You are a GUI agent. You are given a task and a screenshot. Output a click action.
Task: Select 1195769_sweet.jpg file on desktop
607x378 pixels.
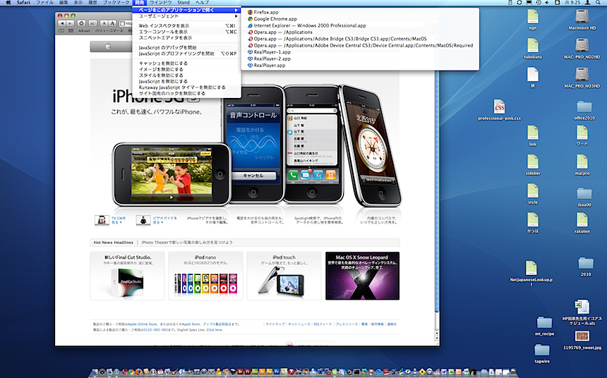pyautogui.click(x=582, y=341)
